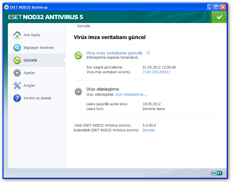Viewport: 232px width, 183px height.
Task: Go to Bilgisayar taraması
Action: pyautogui.click(x=37, y=48)
